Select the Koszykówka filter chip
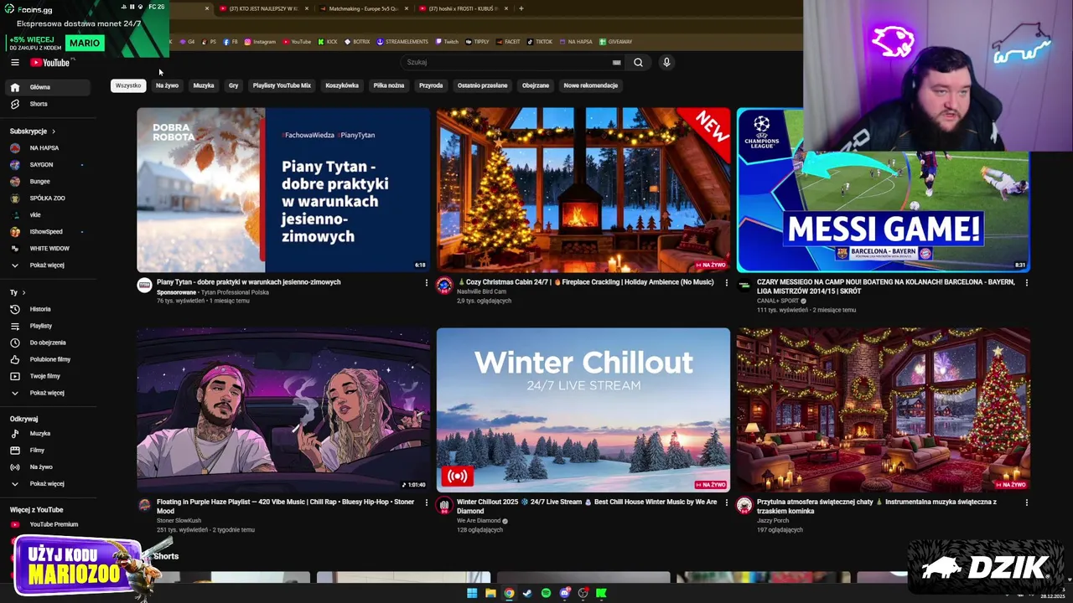The image size is (1073, 603). (342, 85)
